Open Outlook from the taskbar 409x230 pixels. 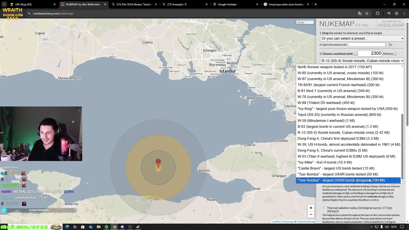[x=91, y=227]
